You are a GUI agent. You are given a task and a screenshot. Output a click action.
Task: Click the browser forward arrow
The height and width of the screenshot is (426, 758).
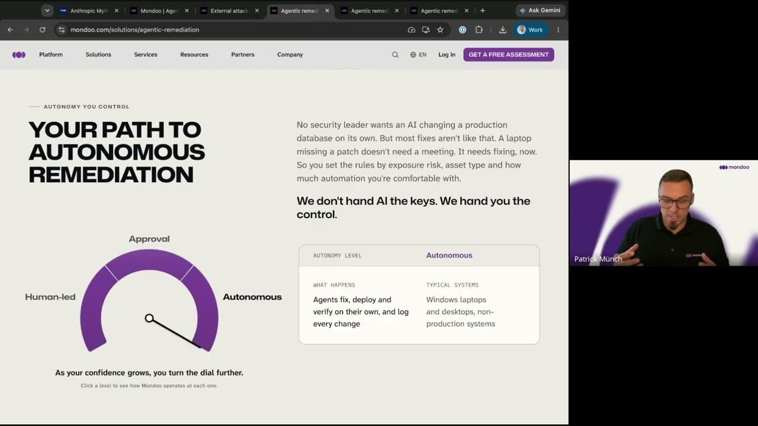click(x=26, y=30)
